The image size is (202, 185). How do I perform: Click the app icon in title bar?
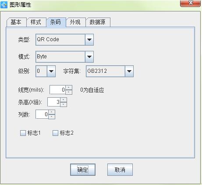[4, 4]
